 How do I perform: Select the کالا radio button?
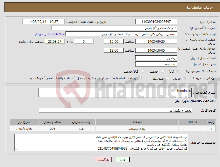point(178,71)
